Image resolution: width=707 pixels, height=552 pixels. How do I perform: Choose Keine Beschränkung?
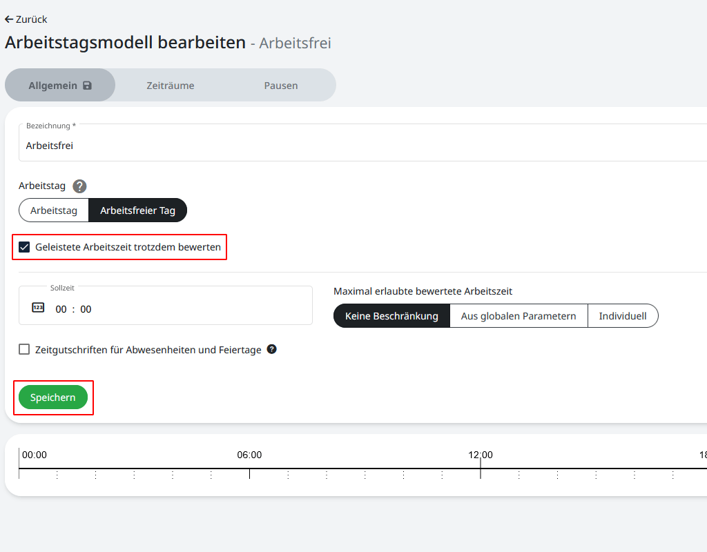(x=391, y=316)
